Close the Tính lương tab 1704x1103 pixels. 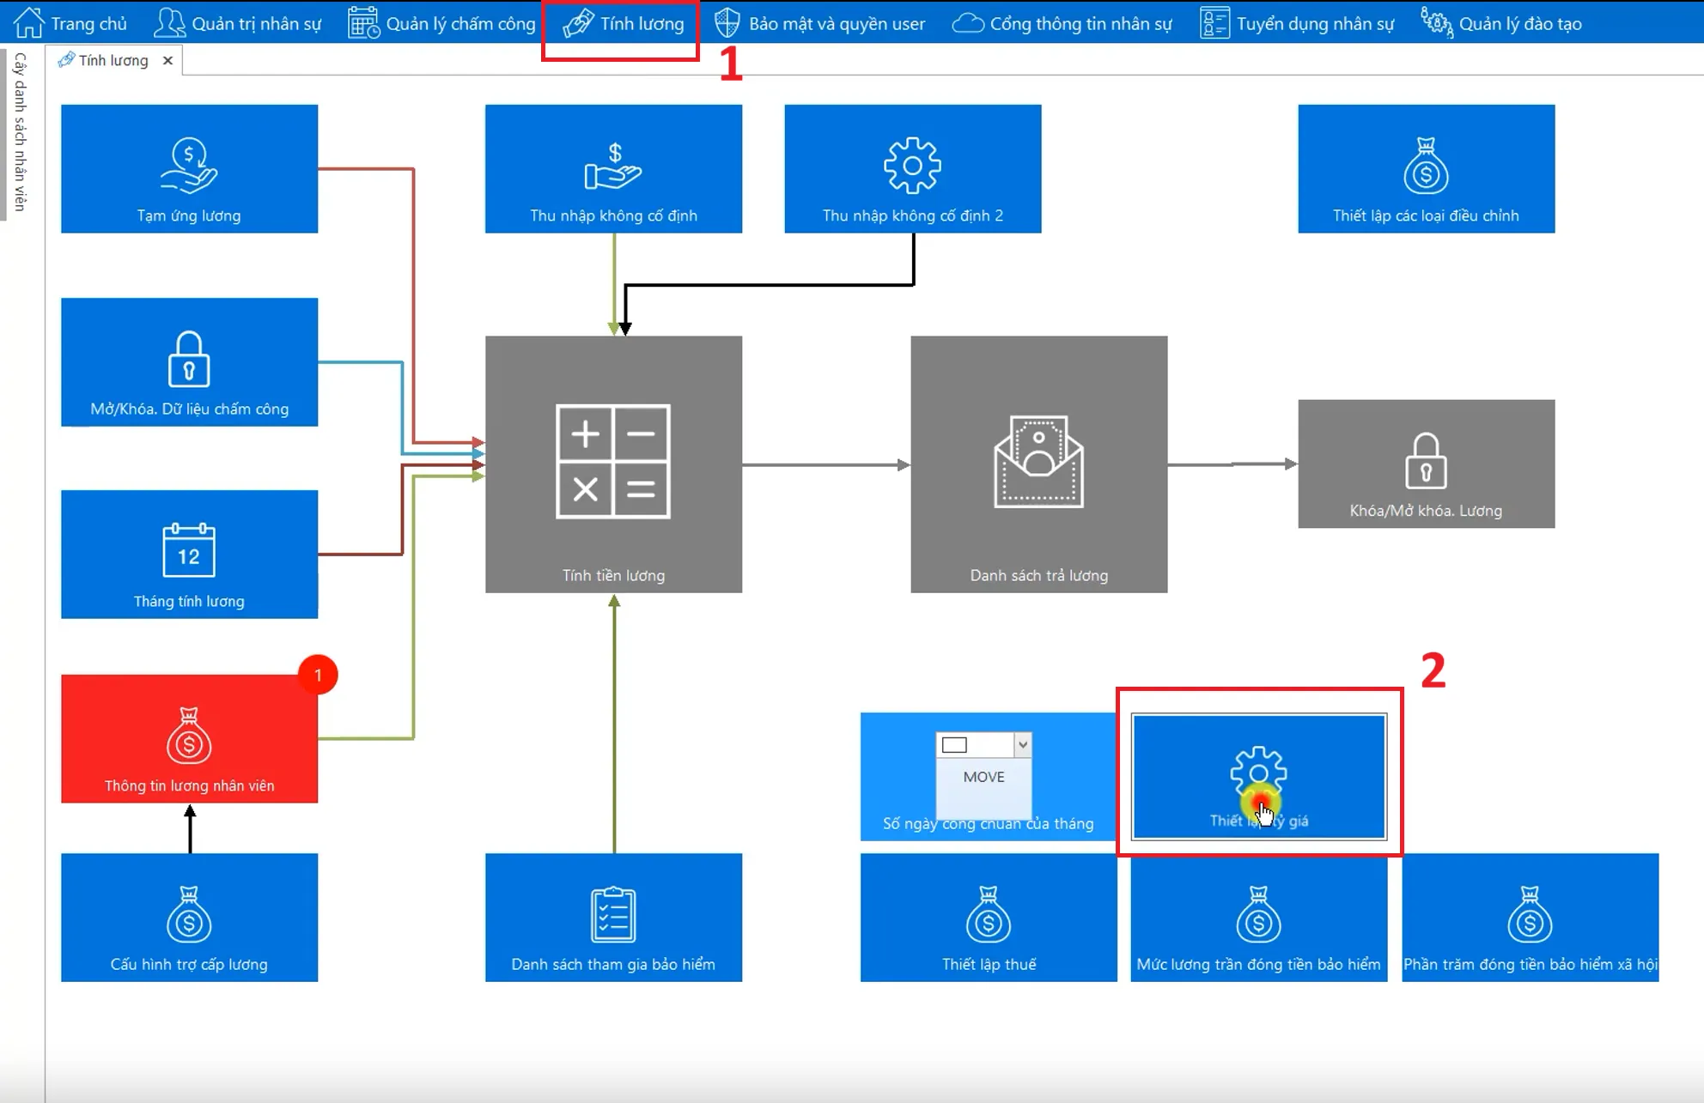coord(167,60)
